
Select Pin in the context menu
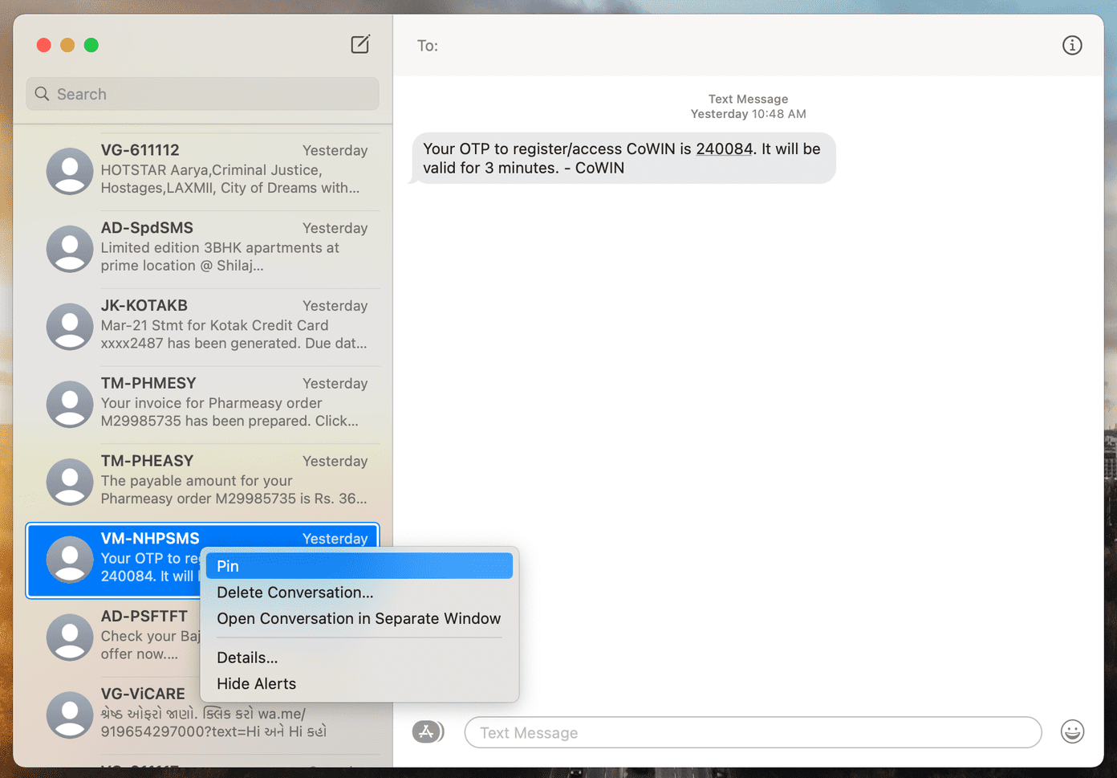[359, 566]
